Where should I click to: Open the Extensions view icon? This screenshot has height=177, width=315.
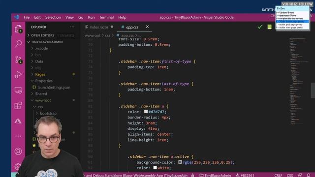pos(18,105)
